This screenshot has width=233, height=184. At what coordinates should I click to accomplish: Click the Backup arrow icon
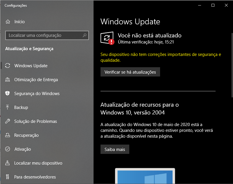8,107
